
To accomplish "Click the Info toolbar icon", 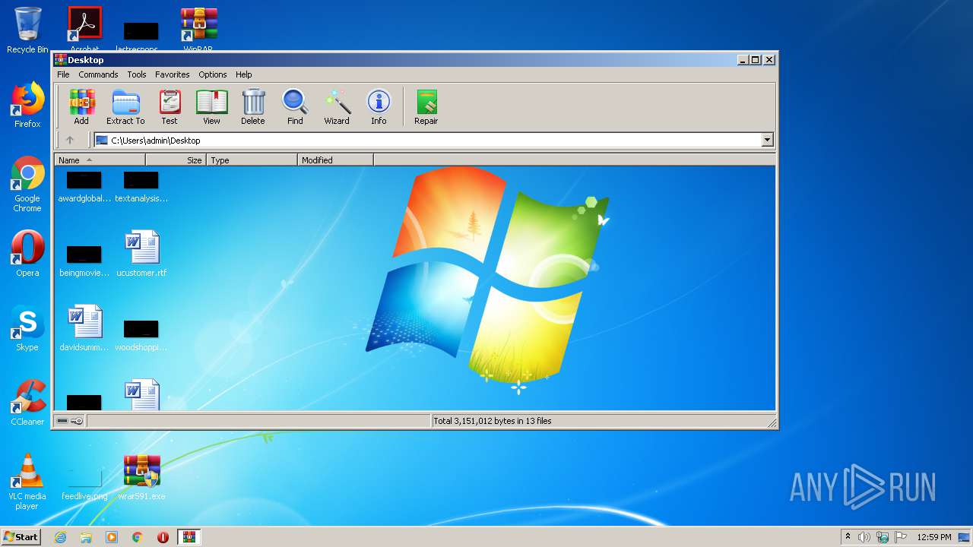I will tap(379, 106).
